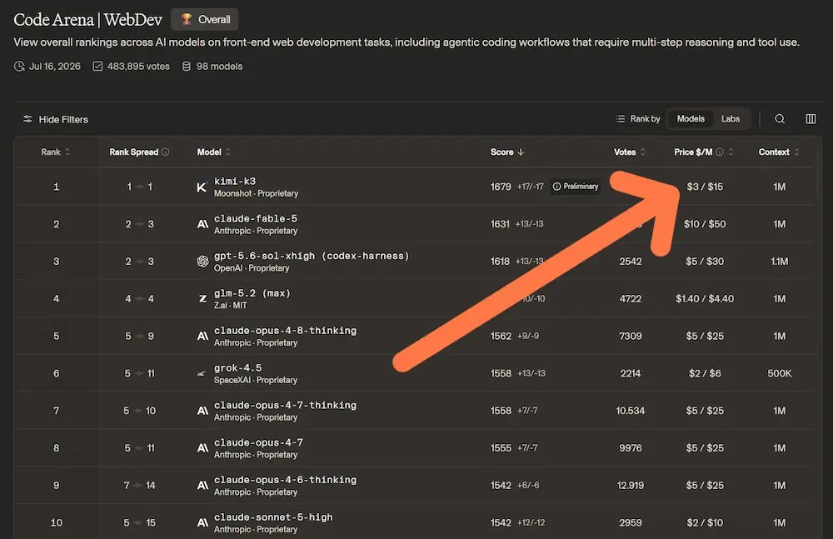The height and width of the screenshot is (539, 833).
Task: Click the SpaceXAI logo beside grok-4.5
Action: click(x=202, y=374)
